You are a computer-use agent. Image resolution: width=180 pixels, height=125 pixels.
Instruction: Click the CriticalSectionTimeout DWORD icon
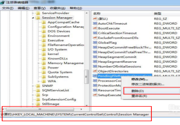click(95, 33)
